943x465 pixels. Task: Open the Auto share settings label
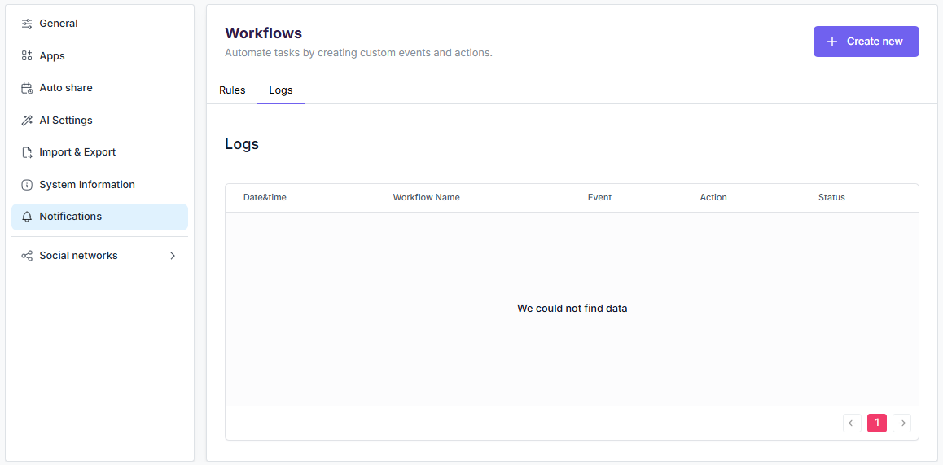click(x=66, y=88)
